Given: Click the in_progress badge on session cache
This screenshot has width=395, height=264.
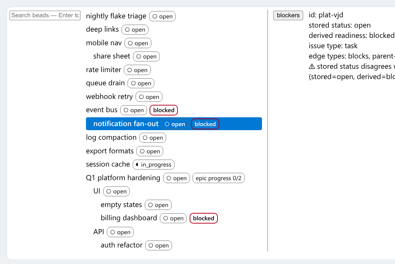Looking at the screenshot, I should pyautogui.click(x=154, y=165).
